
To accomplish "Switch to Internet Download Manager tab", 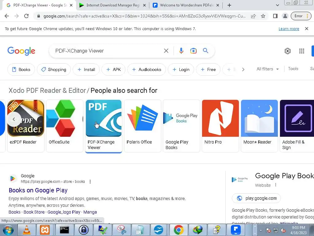I will [113, 5].
